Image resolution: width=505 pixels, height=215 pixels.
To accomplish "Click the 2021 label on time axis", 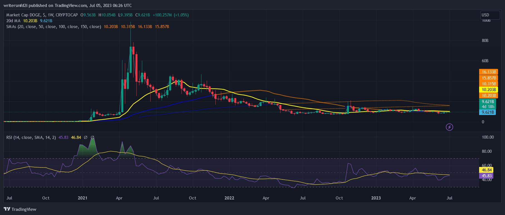I will coord(82,198).
